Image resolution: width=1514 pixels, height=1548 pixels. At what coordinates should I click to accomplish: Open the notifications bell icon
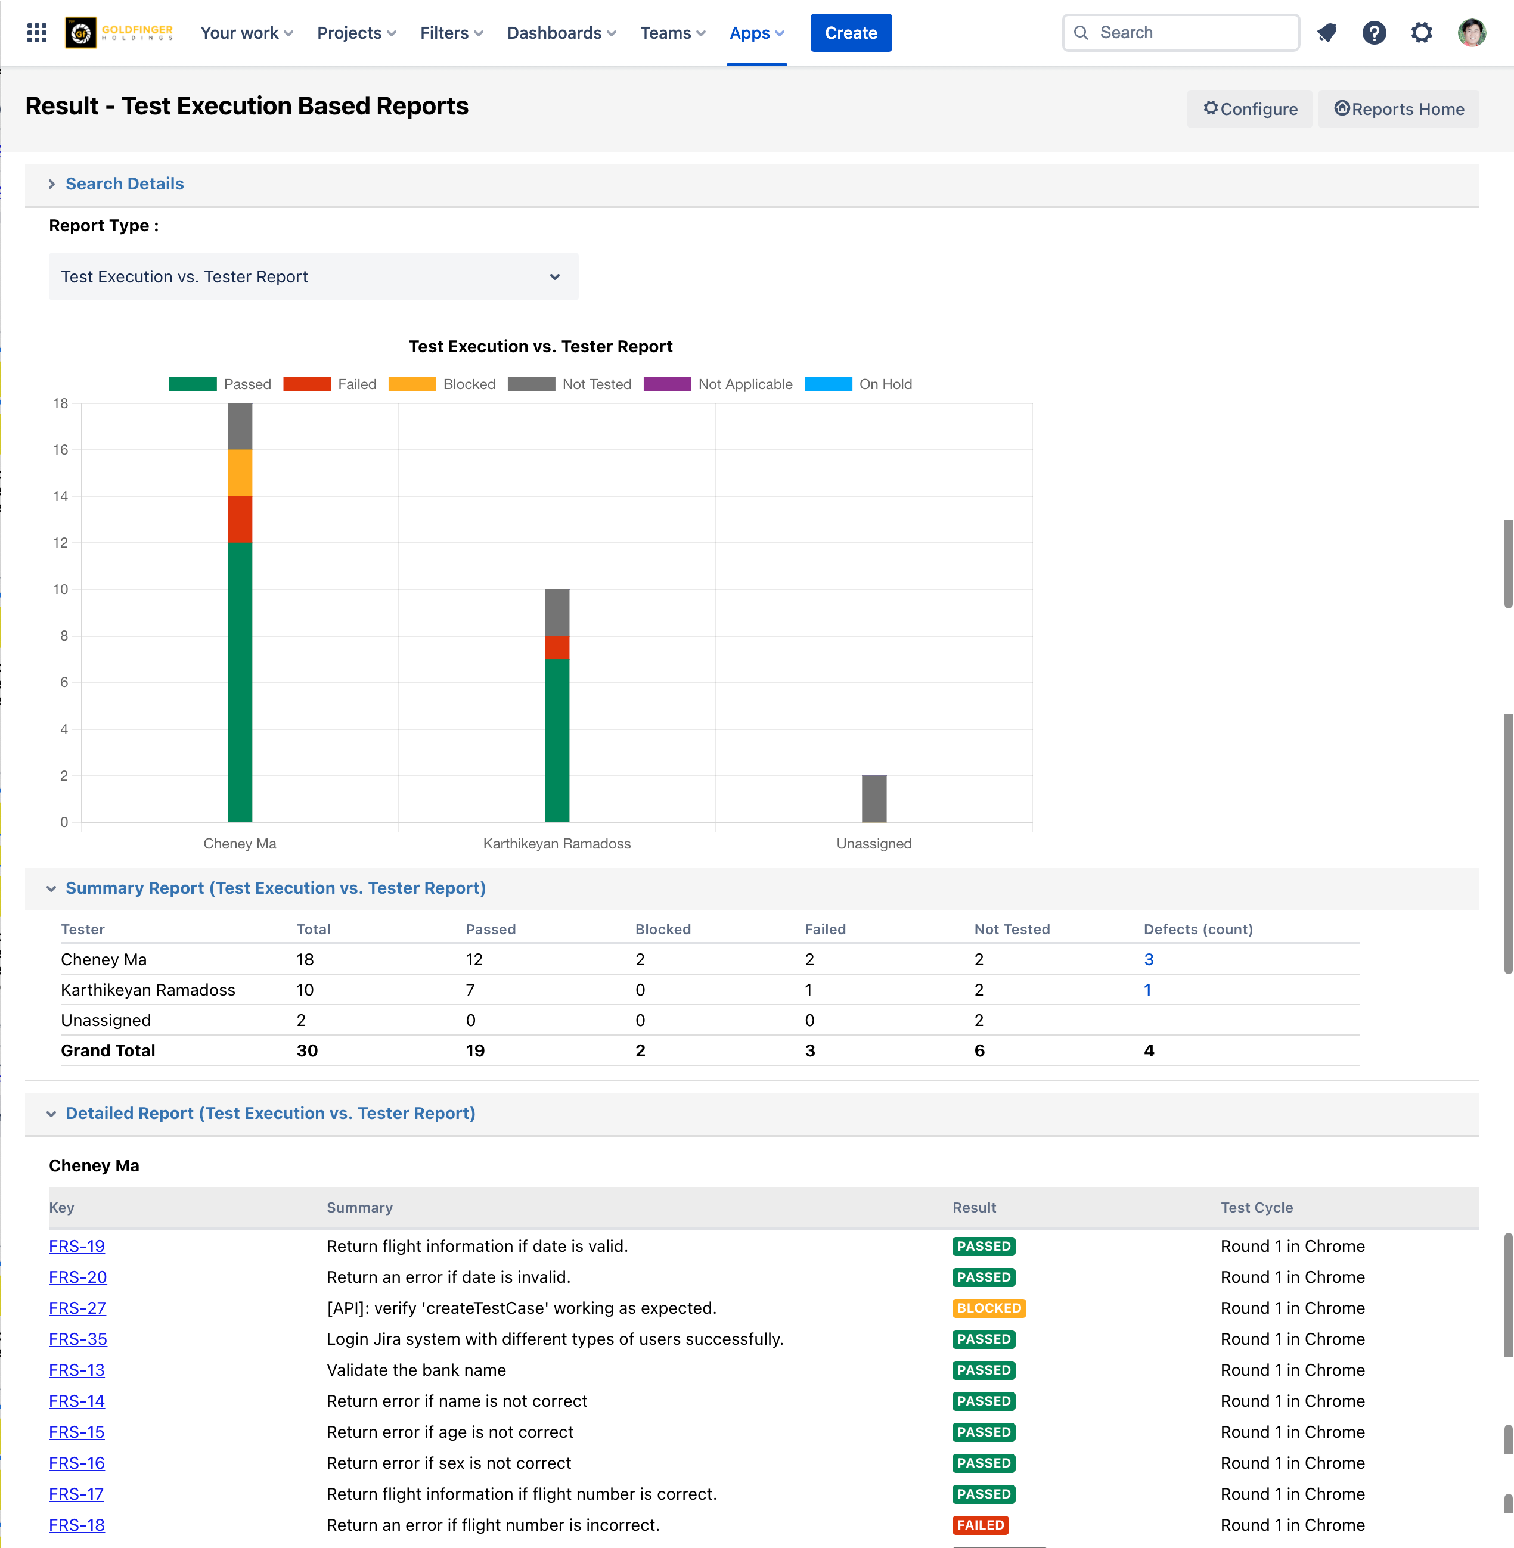click(1326, 33)
